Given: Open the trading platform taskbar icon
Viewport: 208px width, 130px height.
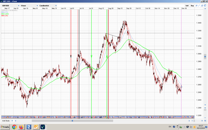Looking at the screenshot, I should 43,127.
